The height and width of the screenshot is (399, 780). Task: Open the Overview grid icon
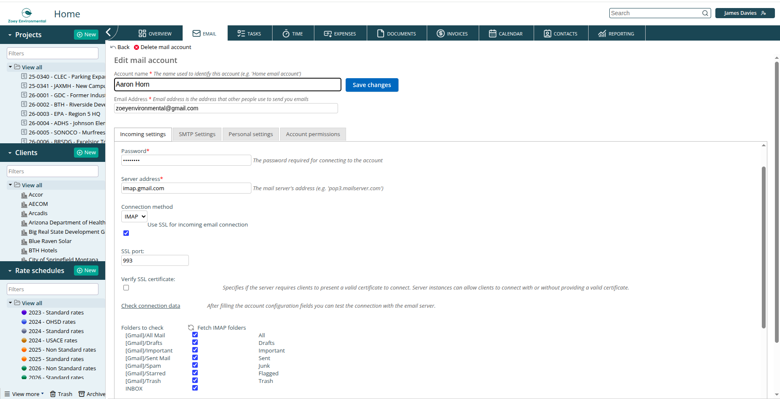(x=142, y=33)
